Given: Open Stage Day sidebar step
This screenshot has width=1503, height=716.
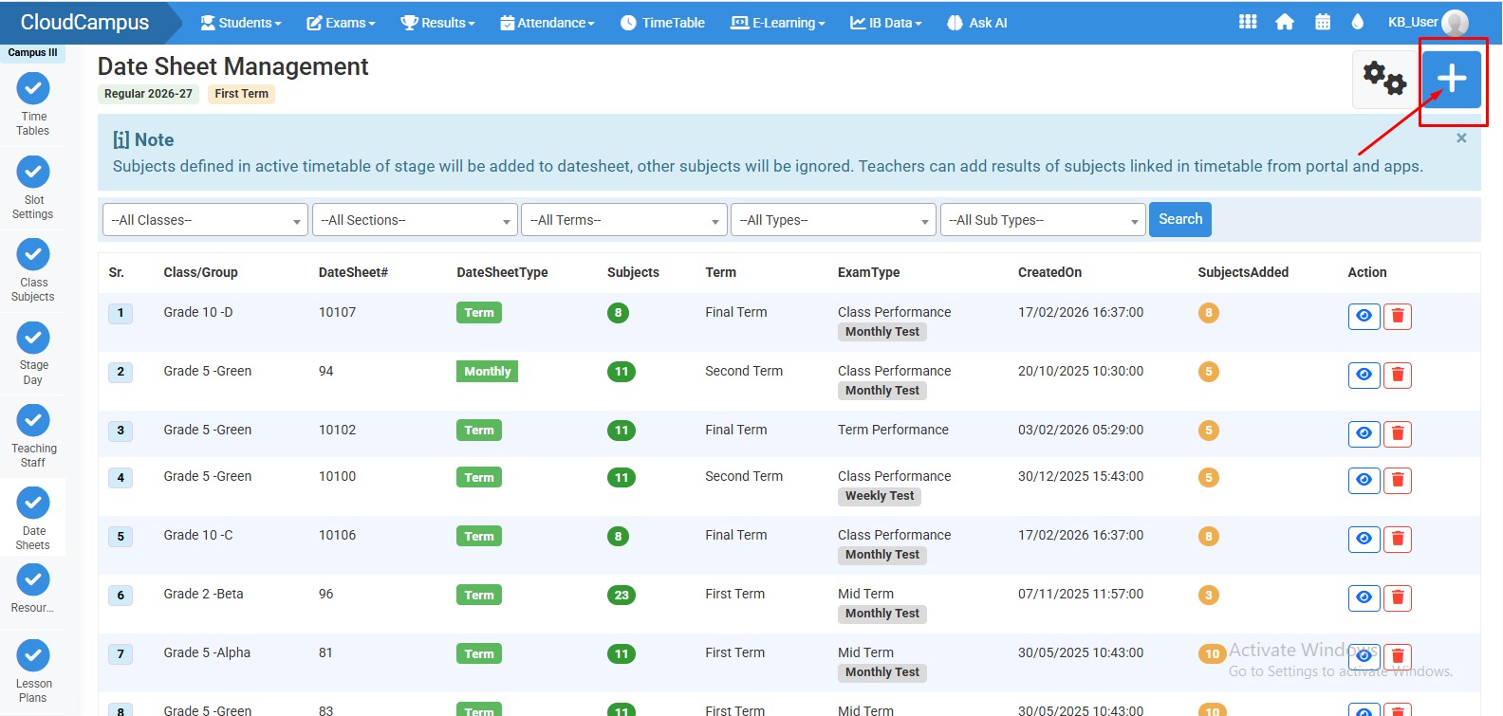Looking at the screenshot, I should pyautogui.click(x=33, y=354).
